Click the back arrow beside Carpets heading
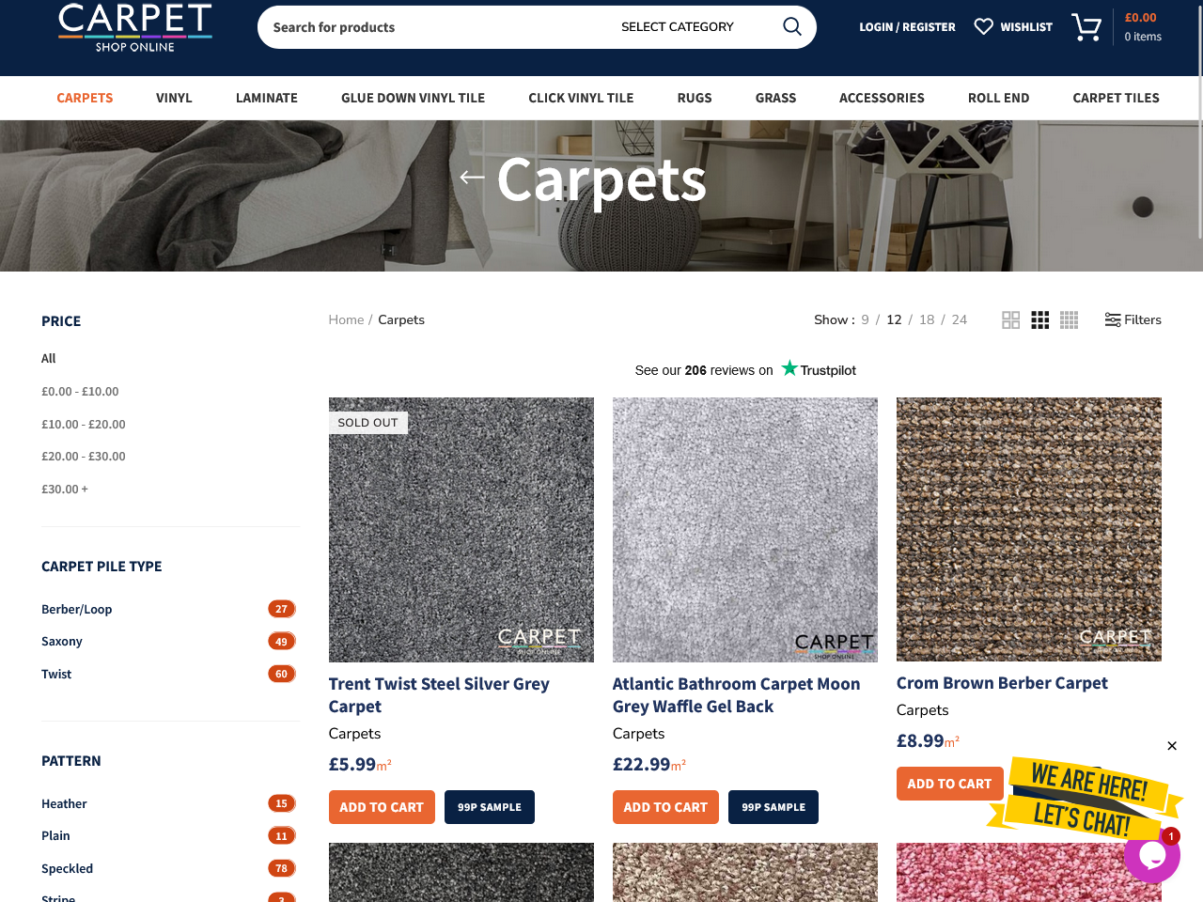The height and width of the screenshot is (902, 1203). click(x=472, y=178)
